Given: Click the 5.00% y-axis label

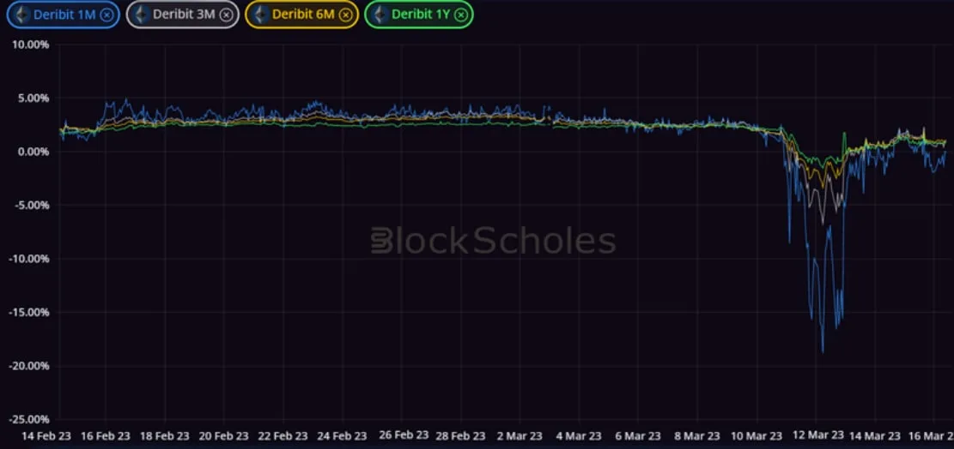Looking at the screenshot, I should [x=33, y=98].
